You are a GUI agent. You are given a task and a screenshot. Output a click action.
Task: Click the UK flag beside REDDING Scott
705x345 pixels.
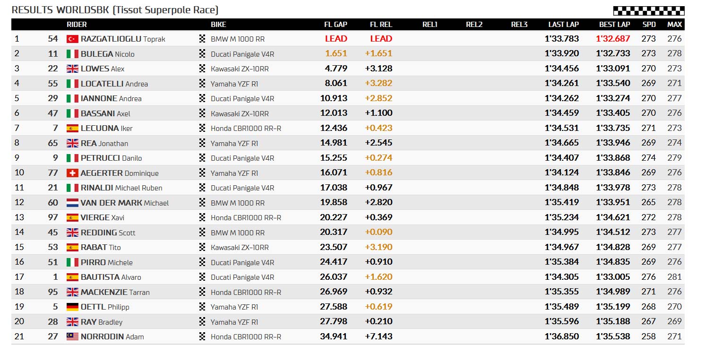point(72,233)
